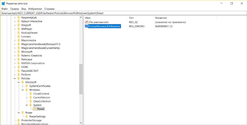Open the Правка menu
247x125 pixels.
coord(15,9)
